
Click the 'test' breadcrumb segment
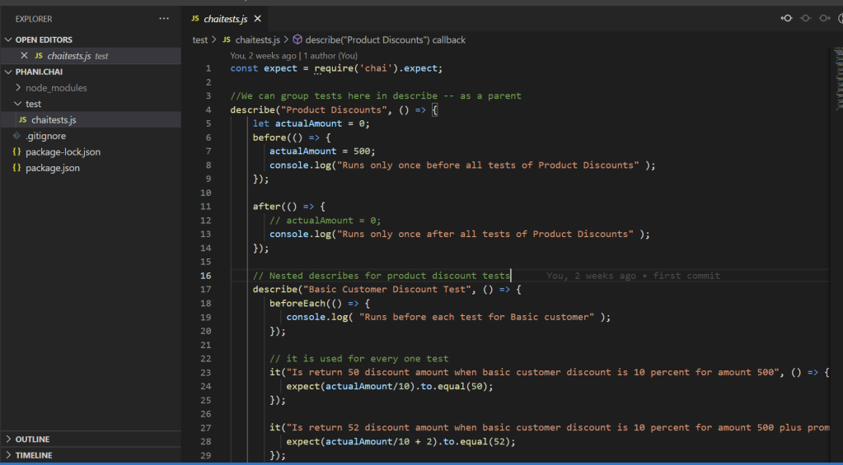200,40
